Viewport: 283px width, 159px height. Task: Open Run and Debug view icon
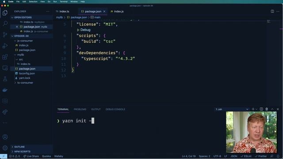[5, 45]
